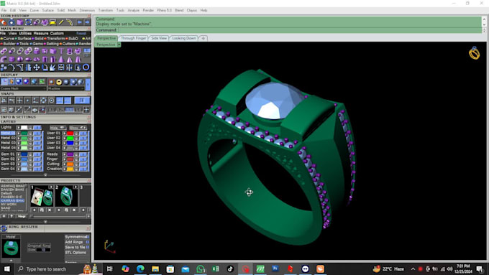
Task: Click red-white capsule icon in Icon History
Action: [4, 22]
